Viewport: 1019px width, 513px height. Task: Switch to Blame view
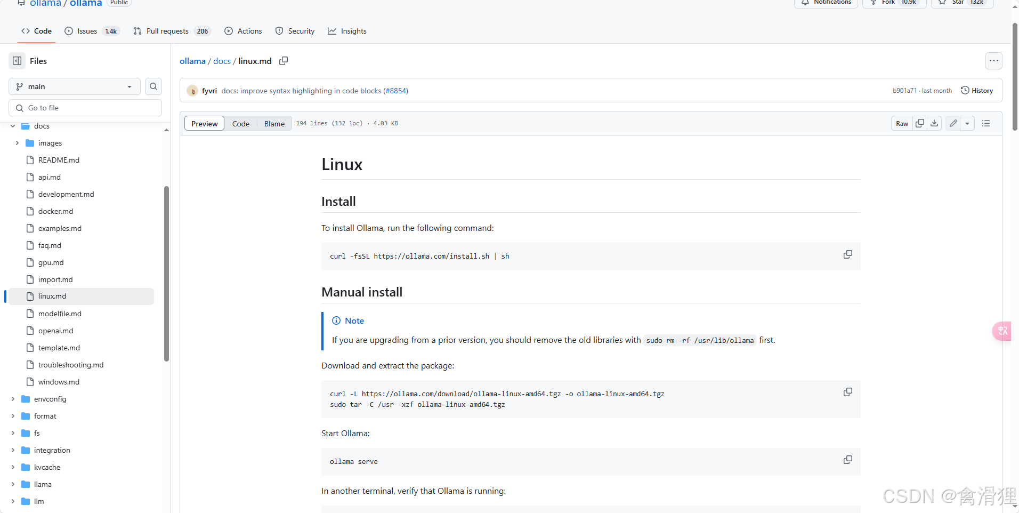(x=274, y=124)
